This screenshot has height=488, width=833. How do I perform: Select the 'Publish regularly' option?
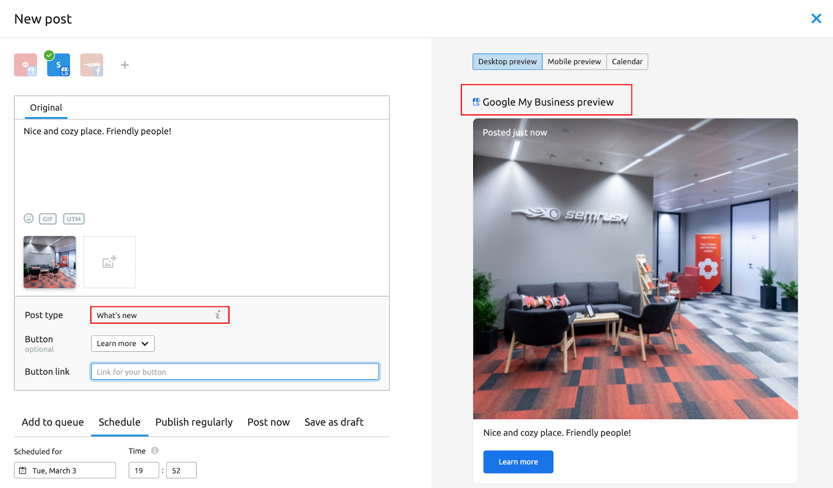pos(194,422)
